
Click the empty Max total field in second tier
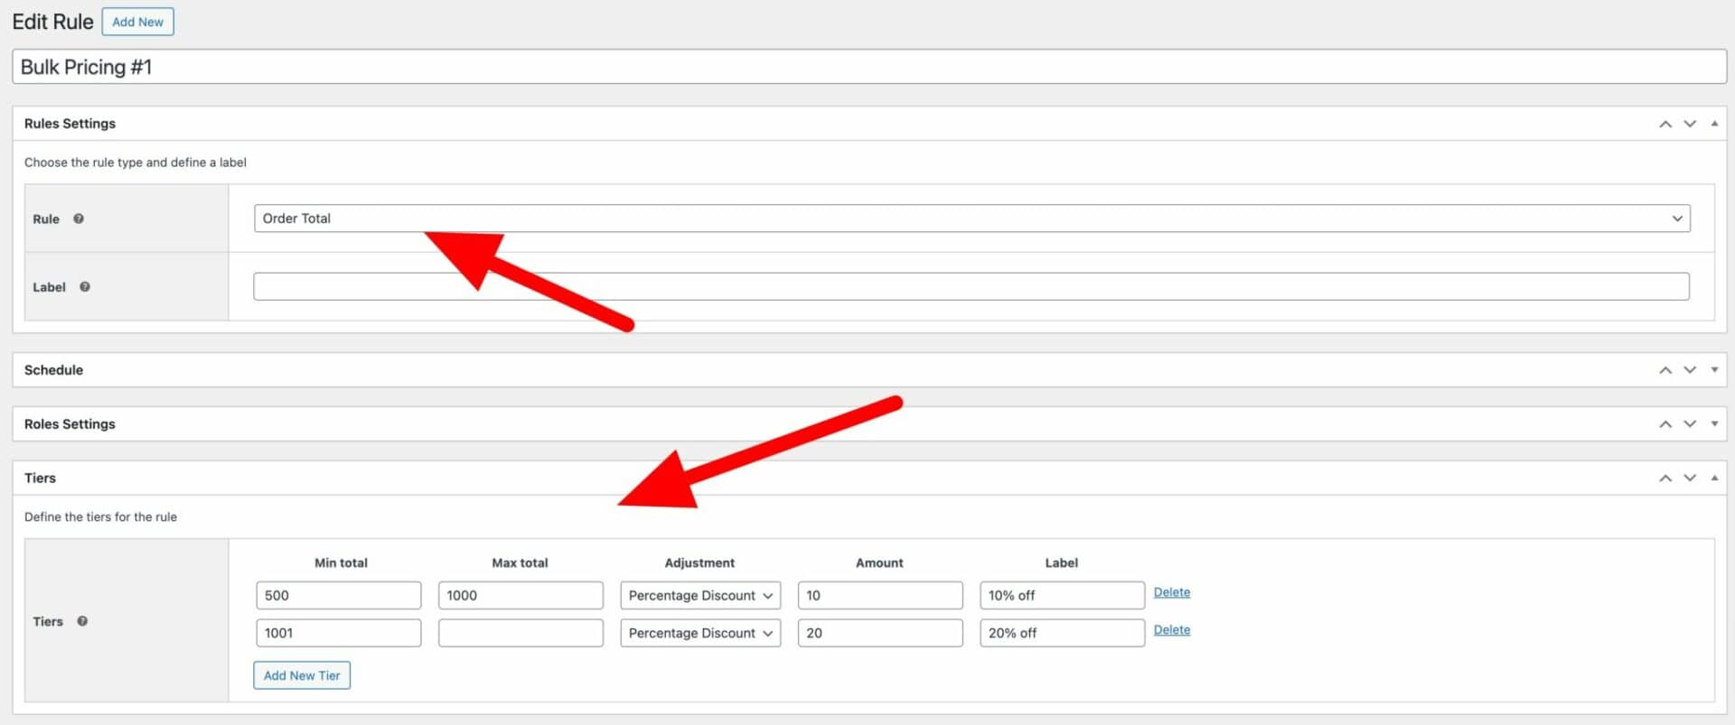click(521, 633)
